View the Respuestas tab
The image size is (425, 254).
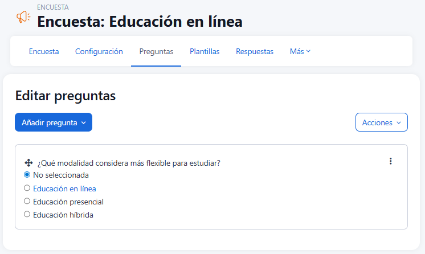point(255,51)
